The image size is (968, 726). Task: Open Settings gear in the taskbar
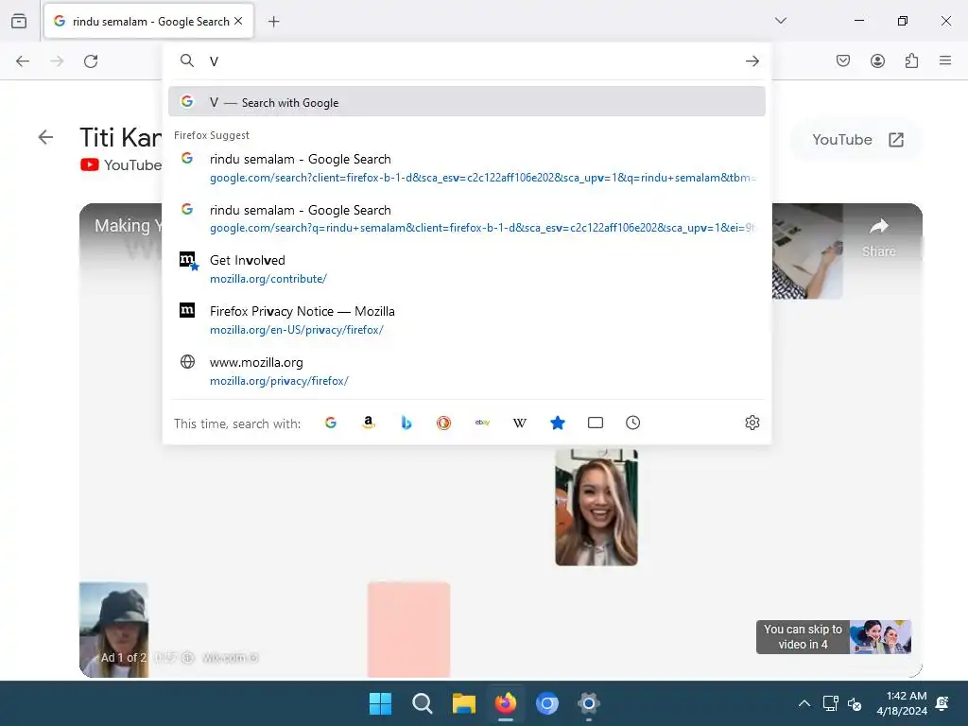pos(589,703)
